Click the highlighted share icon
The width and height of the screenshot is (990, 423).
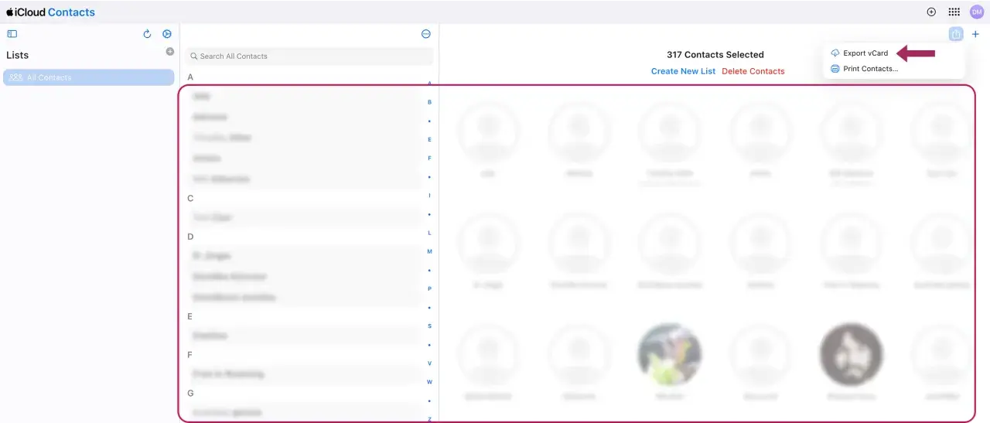[x=956, y=34]
